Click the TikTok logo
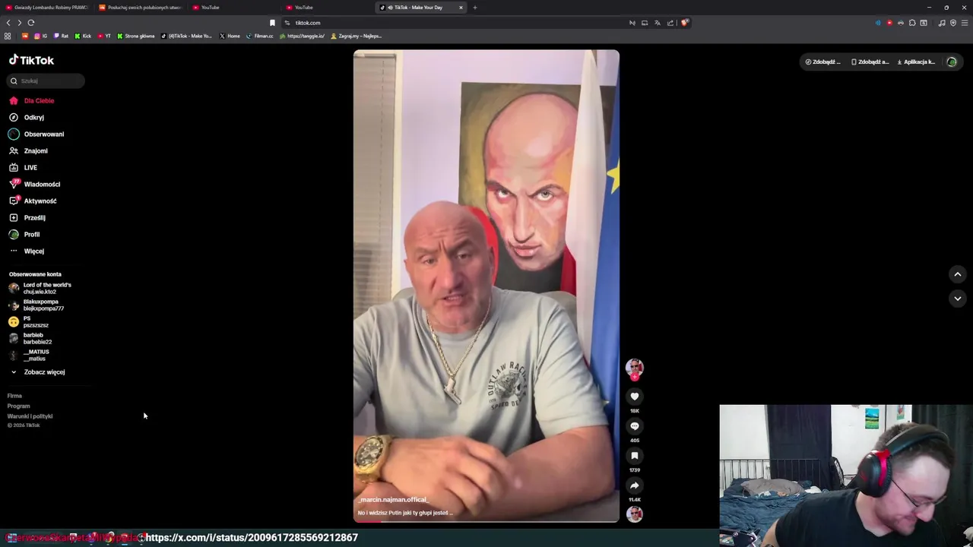Screen dimensions: 973x547 point(31,60)
